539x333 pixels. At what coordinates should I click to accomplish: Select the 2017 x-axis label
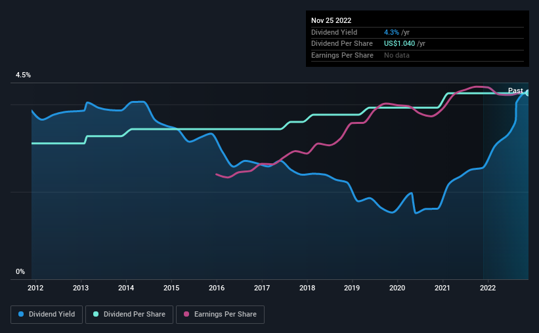pos(262,288)
